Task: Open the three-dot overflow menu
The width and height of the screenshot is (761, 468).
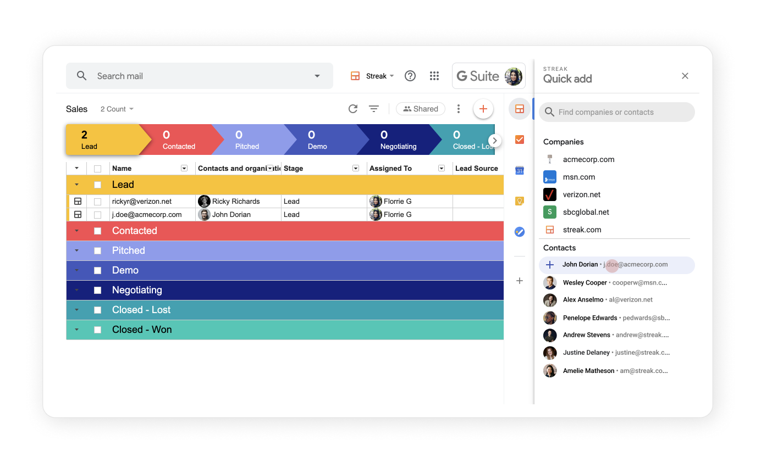Action: pyautogui.click(x=459, y=109)
